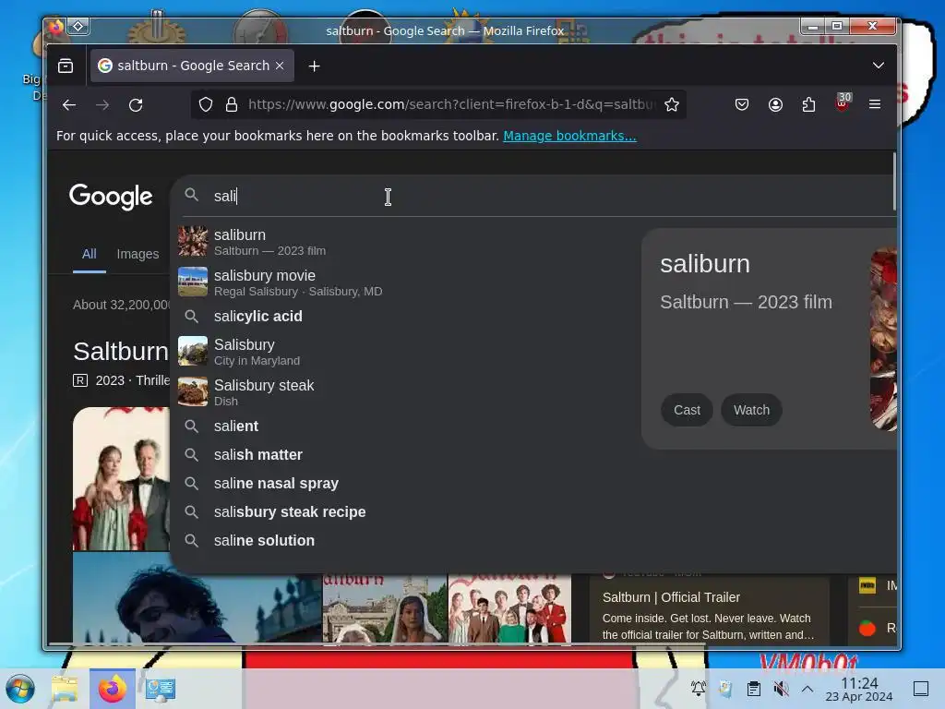945x709 pixels.
Task: Open the system settings taskbar icon
Action: (x=161, y=689)
